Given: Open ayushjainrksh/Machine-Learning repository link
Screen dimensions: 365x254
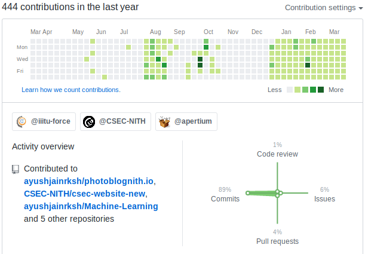Looking at the screenshot, I should (91, 206).
